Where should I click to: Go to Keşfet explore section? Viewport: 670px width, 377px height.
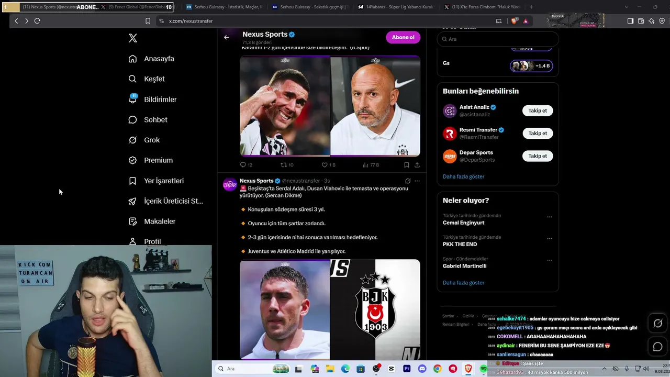(x=147, y=79)
